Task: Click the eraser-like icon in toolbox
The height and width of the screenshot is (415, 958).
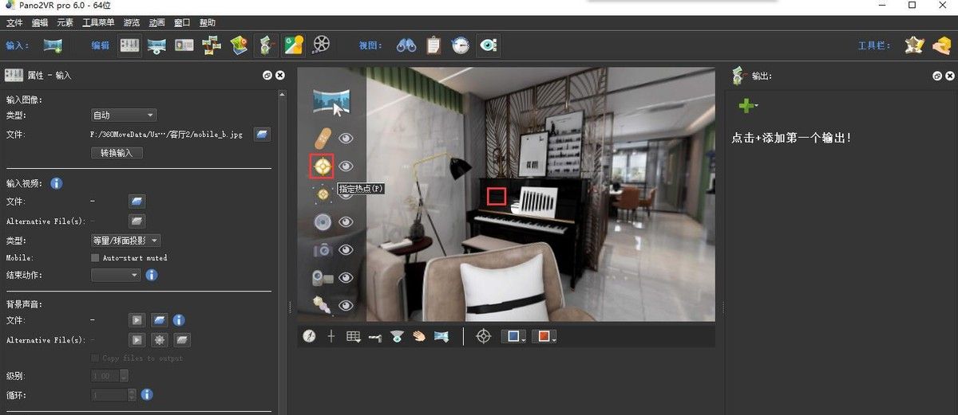Action: 941,45
